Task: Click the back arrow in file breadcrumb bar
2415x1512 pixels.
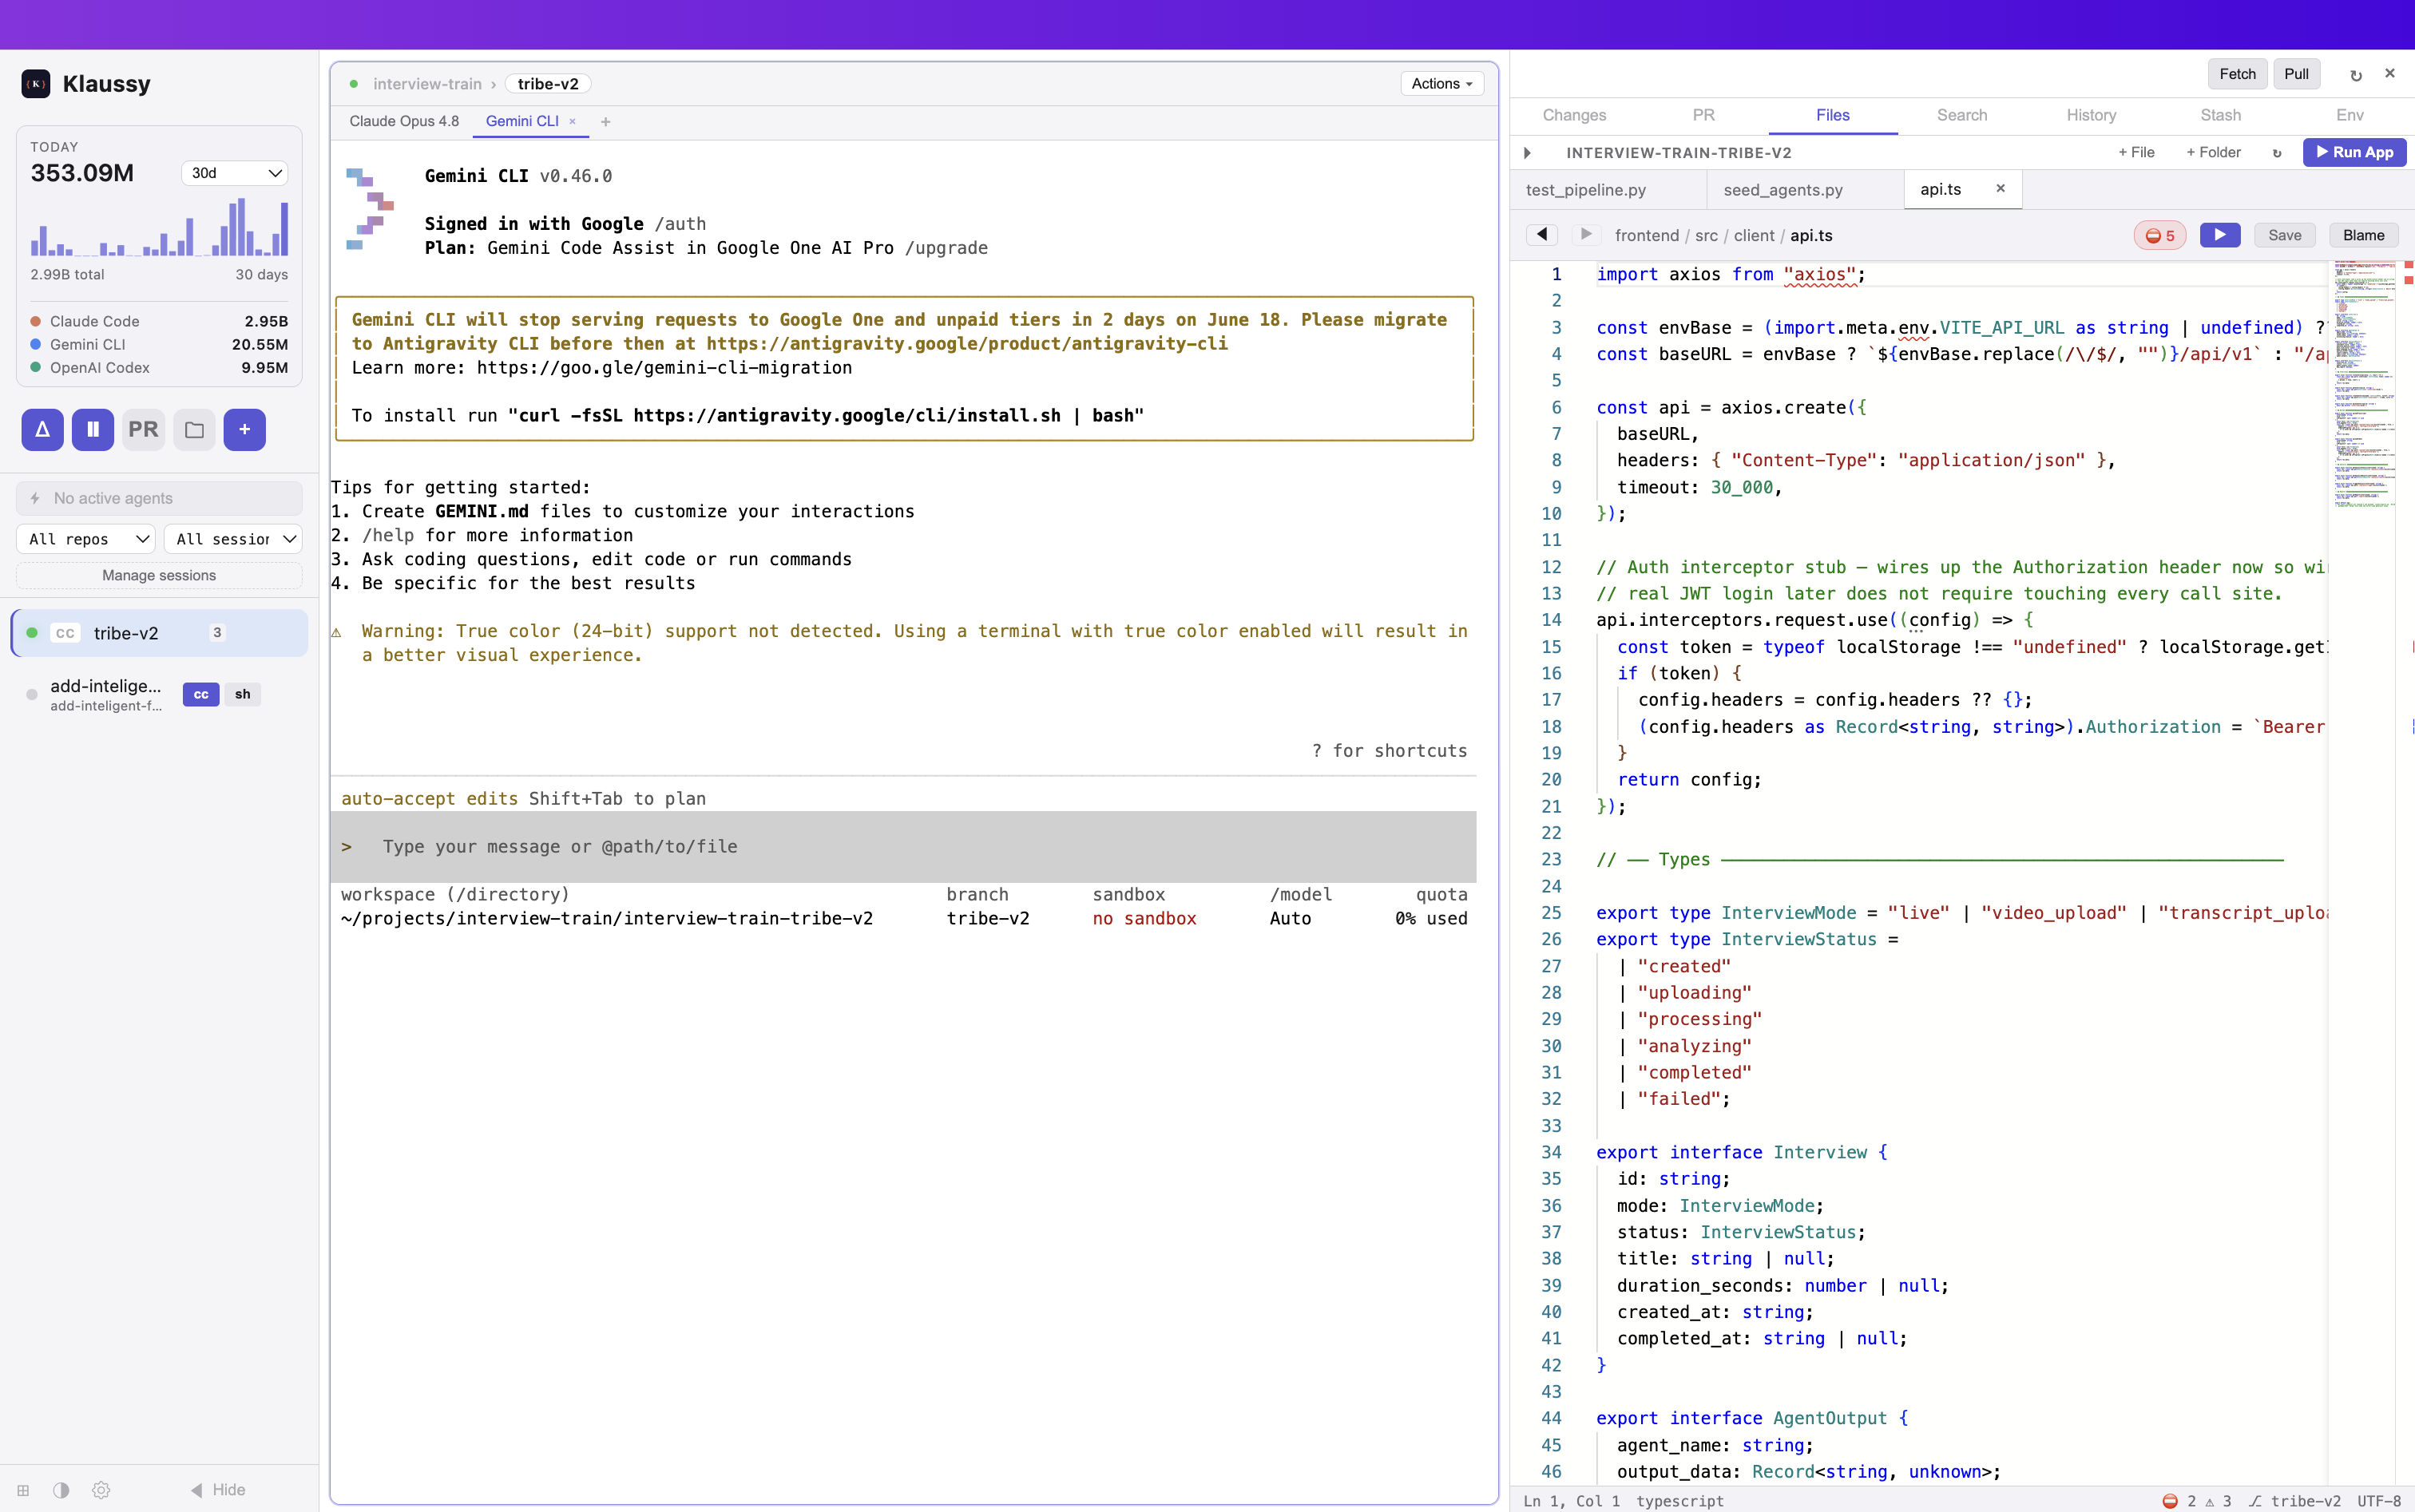Action: click(x=1541, y=235)
